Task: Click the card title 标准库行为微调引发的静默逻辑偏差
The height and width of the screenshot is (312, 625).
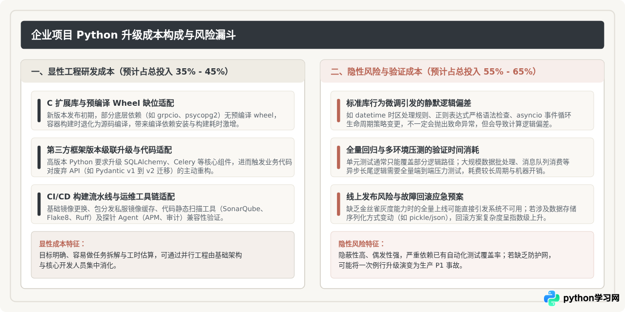Action: point(409,103)
